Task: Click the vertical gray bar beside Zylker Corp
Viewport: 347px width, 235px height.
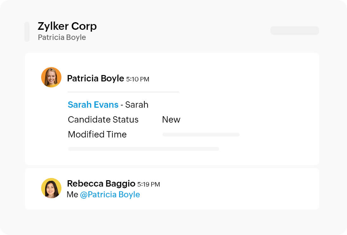Action: pyautogui.click(x=27, y=32)
